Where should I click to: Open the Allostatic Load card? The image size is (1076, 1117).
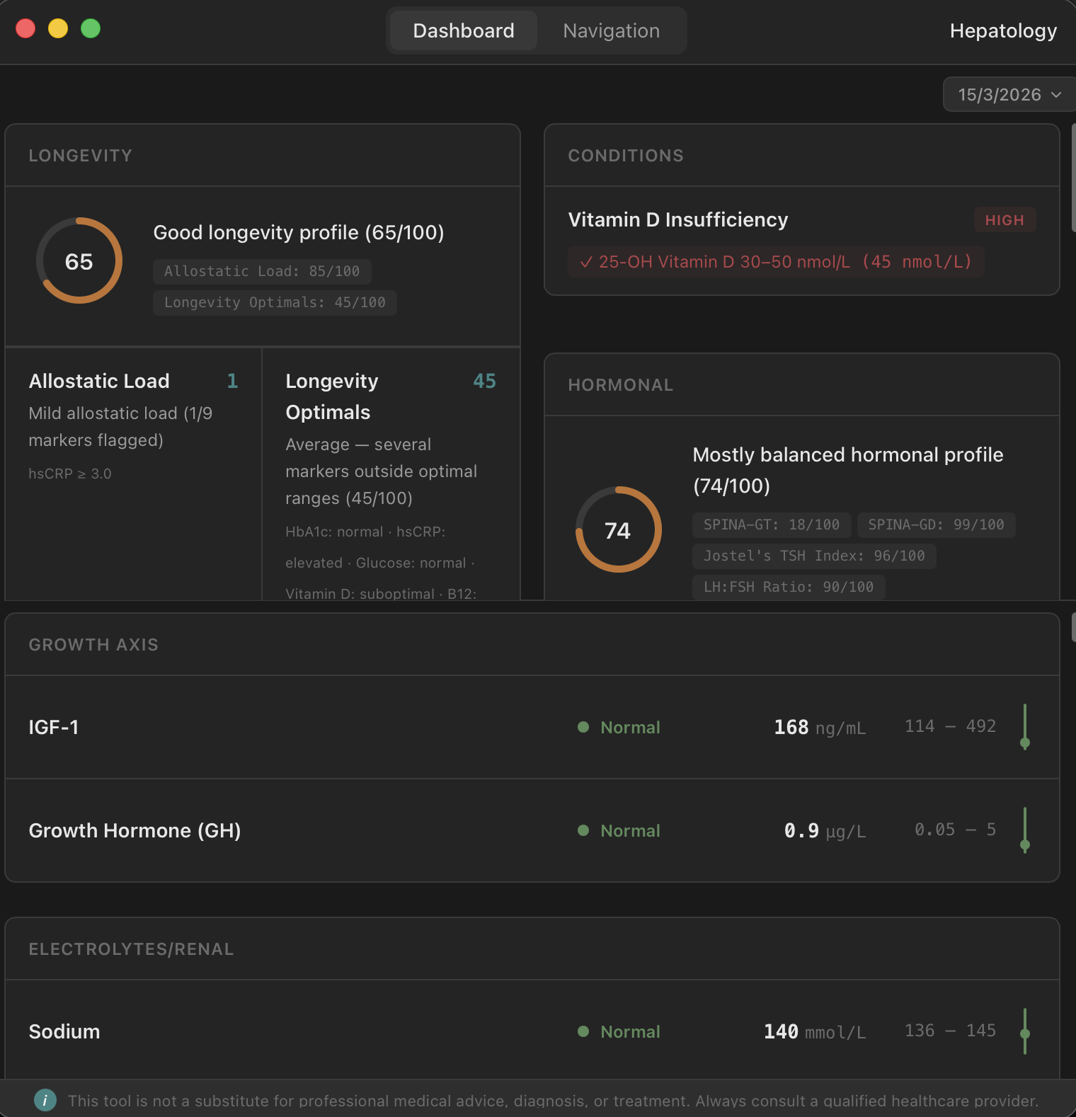(x=134, y=474)
